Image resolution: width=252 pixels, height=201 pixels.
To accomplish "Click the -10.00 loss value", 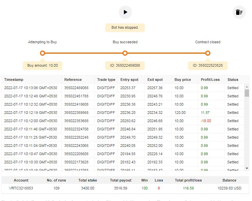I will click(x=206, y=121).
